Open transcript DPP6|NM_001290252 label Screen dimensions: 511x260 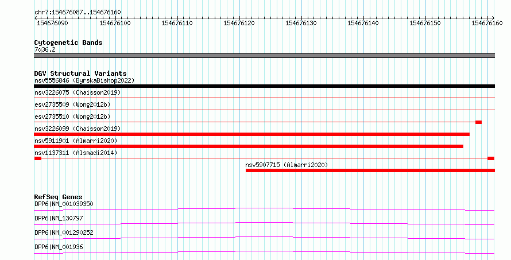[64, 232]
